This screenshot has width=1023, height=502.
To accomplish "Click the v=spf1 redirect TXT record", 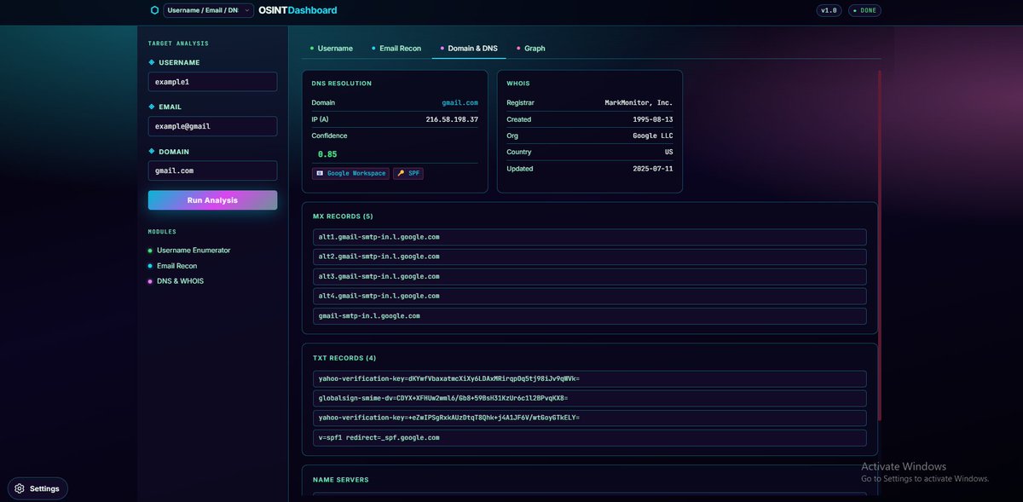I will pyautogui.click(x=590, y=437).
